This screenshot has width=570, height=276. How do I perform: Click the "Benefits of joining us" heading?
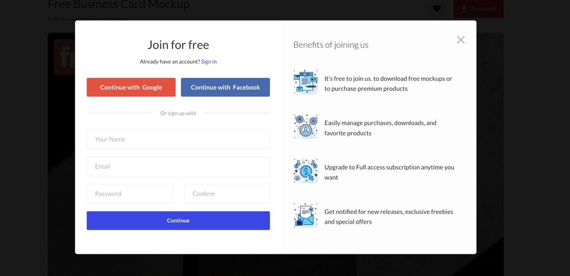pos(331,45)
